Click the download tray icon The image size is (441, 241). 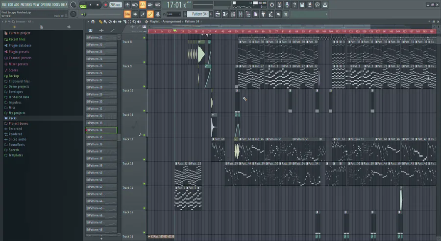325,5
